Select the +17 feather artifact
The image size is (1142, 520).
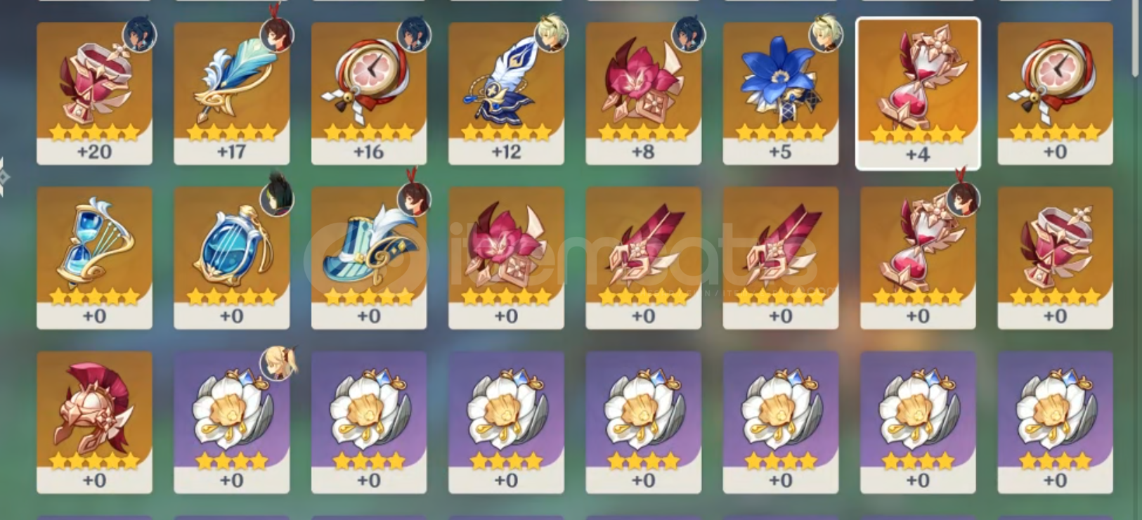(x=231, y=93)
